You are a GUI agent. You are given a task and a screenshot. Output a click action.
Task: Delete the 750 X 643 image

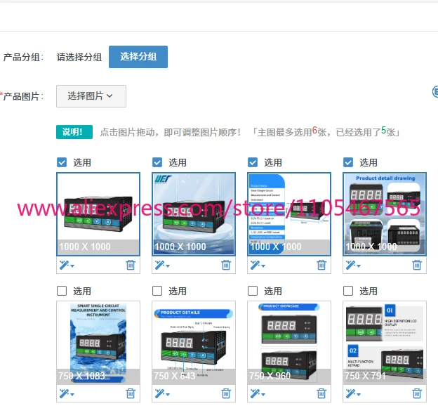226,393
